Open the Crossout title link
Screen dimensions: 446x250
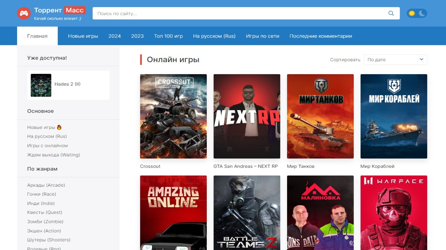[150, 166]
